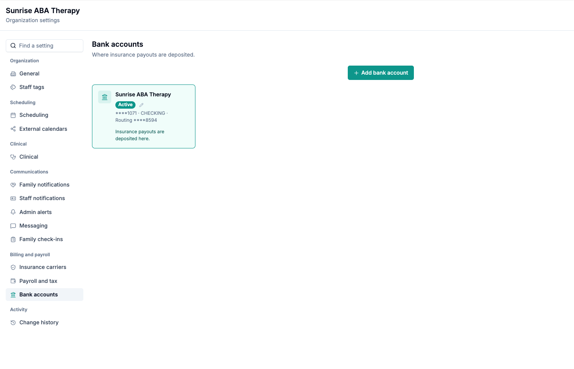
Task: Open General settings page
Action: (x=44, y=74)
